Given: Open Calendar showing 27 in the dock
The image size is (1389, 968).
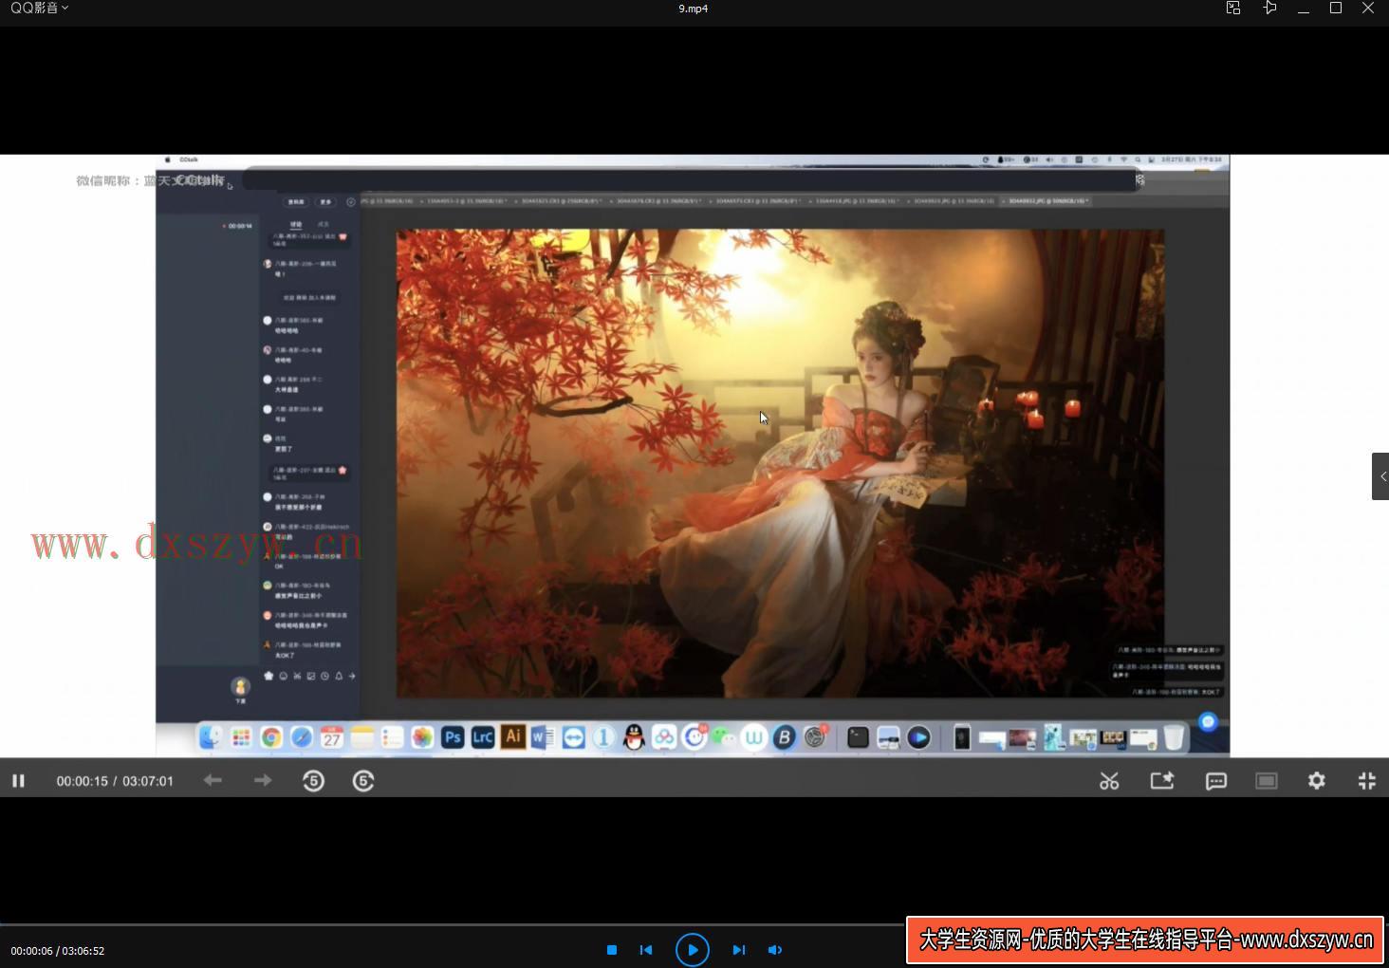Looking at the screenshot, I should 332,737.
